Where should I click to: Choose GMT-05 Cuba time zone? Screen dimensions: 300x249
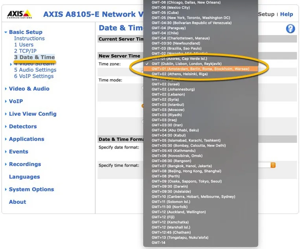pos(201,13)
